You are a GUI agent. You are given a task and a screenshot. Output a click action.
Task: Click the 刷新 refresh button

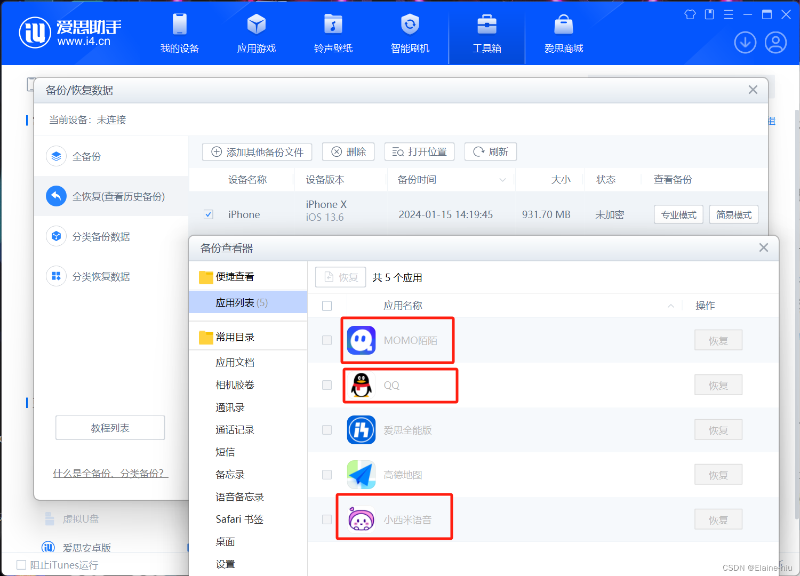(491, 152)
